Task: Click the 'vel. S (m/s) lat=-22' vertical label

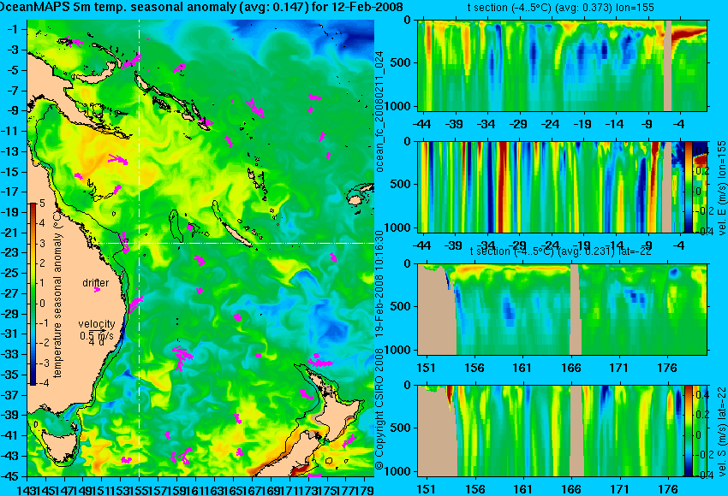Action: point(722,431)
